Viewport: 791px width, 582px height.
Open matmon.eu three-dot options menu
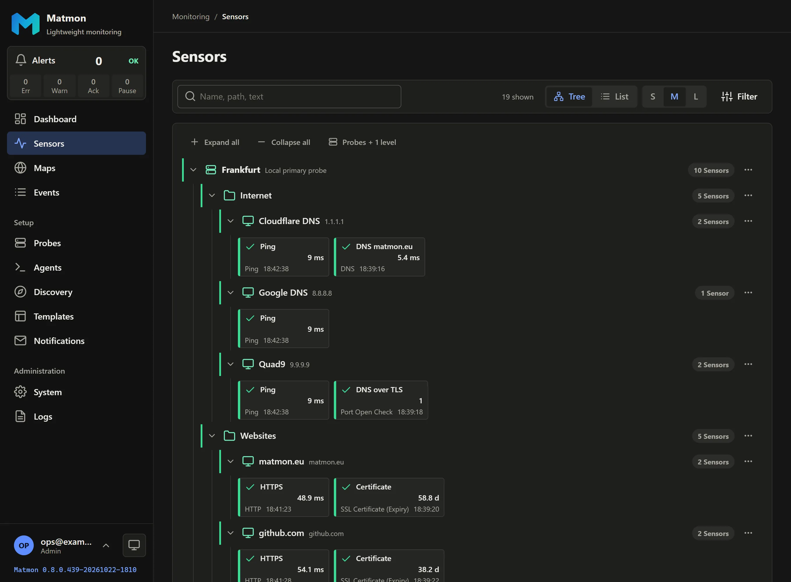(x=748, y=462)
